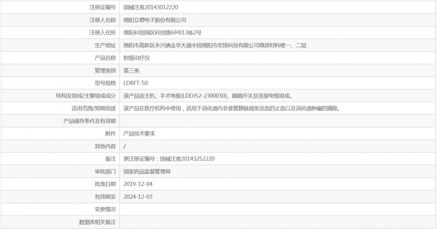Select the 其他内容 label
This screenshot has height=229, width=437.
tap(105, 146)
